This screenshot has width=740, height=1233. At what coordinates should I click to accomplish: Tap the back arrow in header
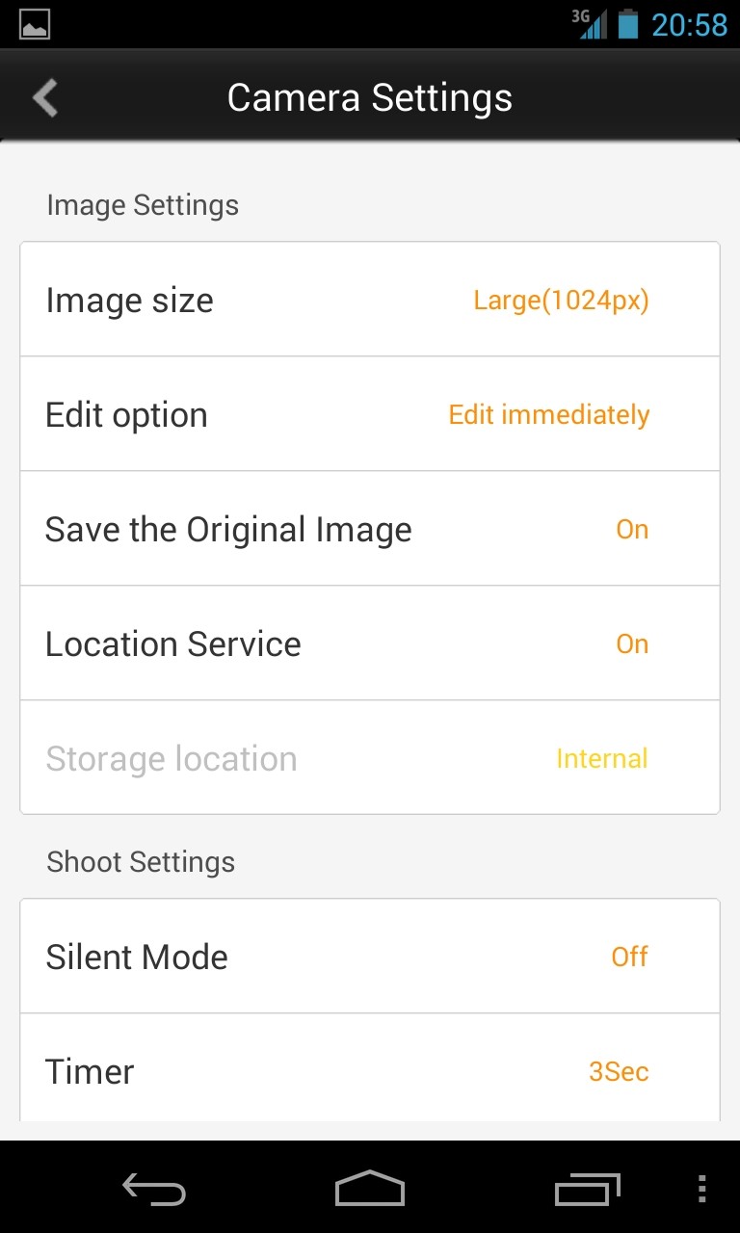(x=45, y=98)
